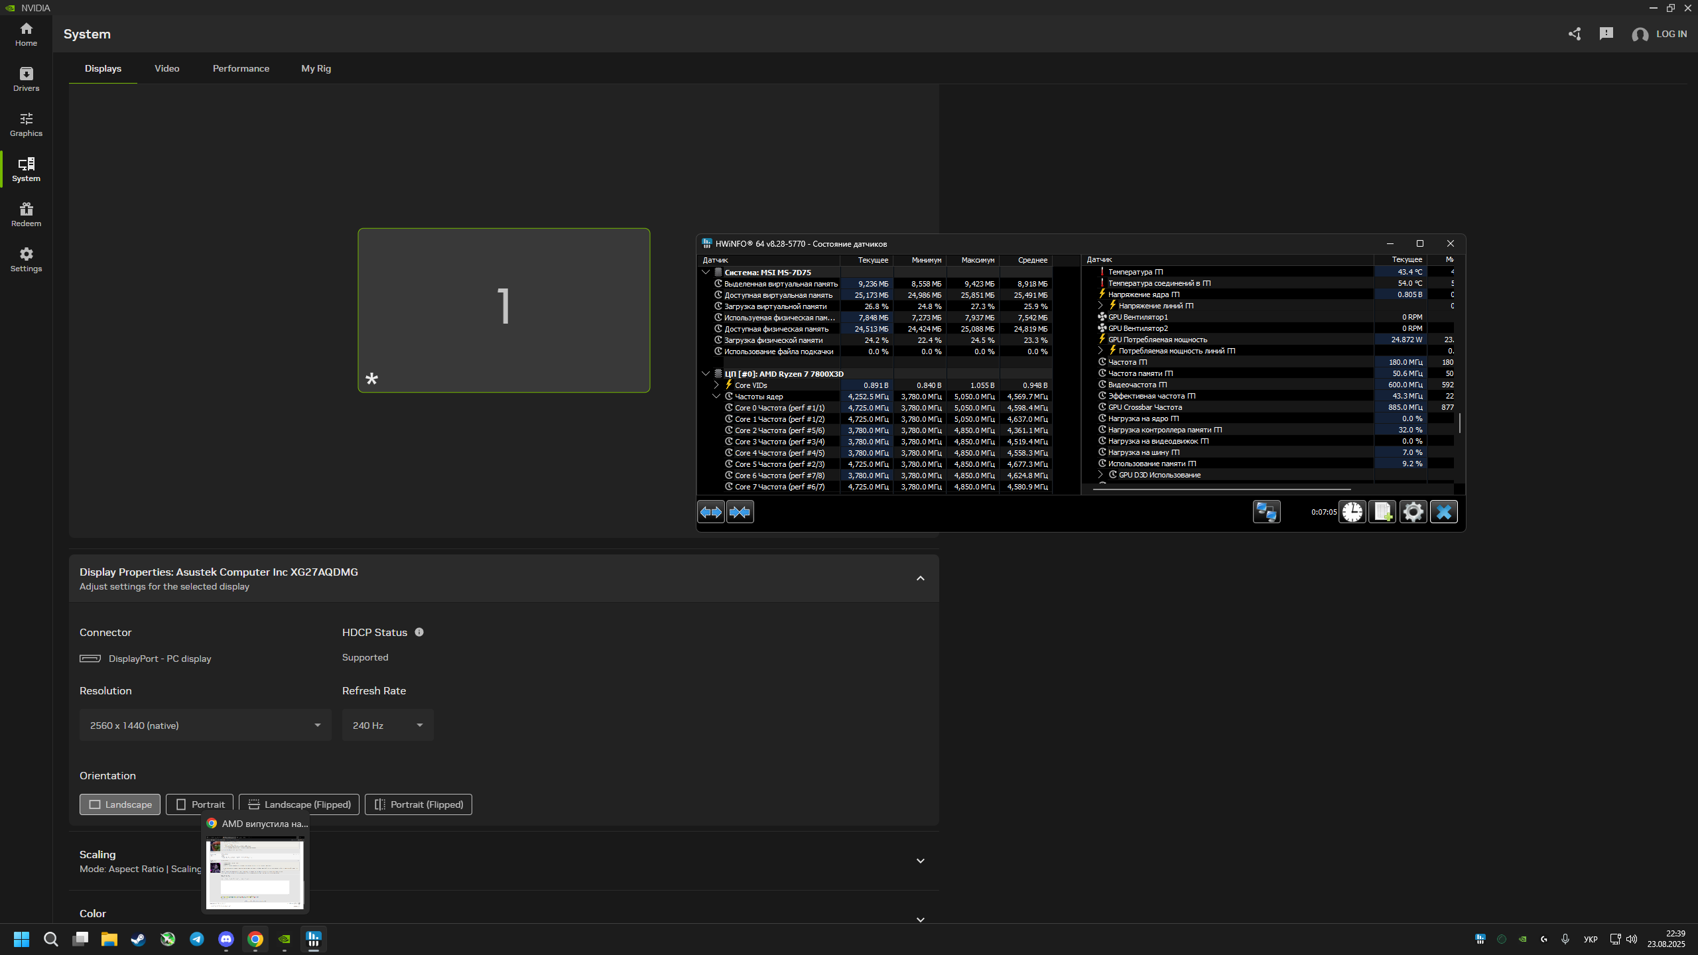Open the Refresh Rate 240 Hz dropdown
1698x955 pixels.
coord(388,725)
